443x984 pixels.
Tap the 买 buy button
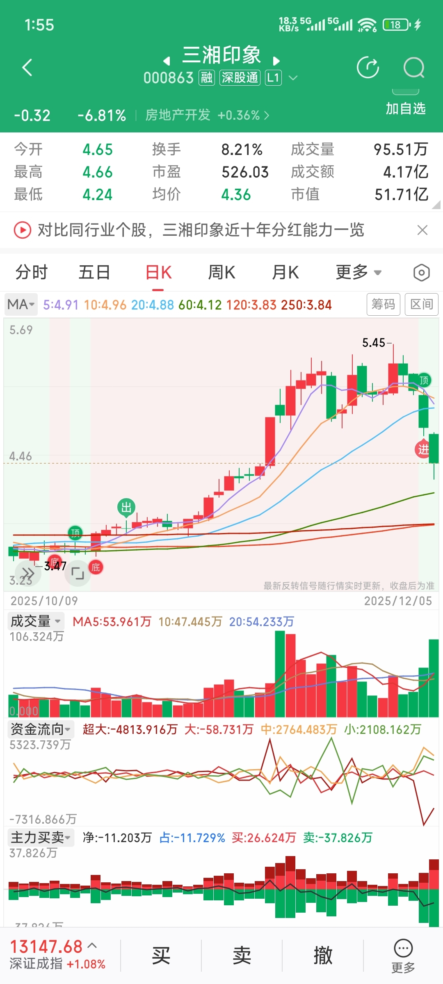click(161, 956)
